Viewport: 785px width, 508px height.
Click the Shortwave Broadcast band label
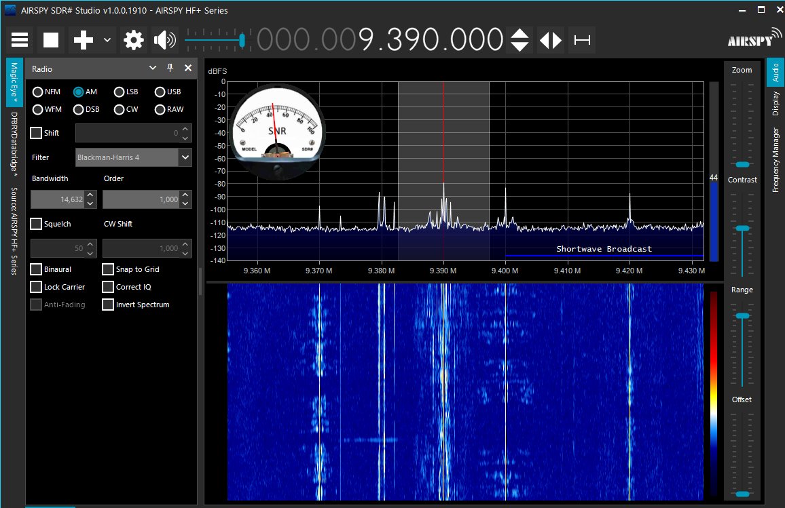[604, 248]
